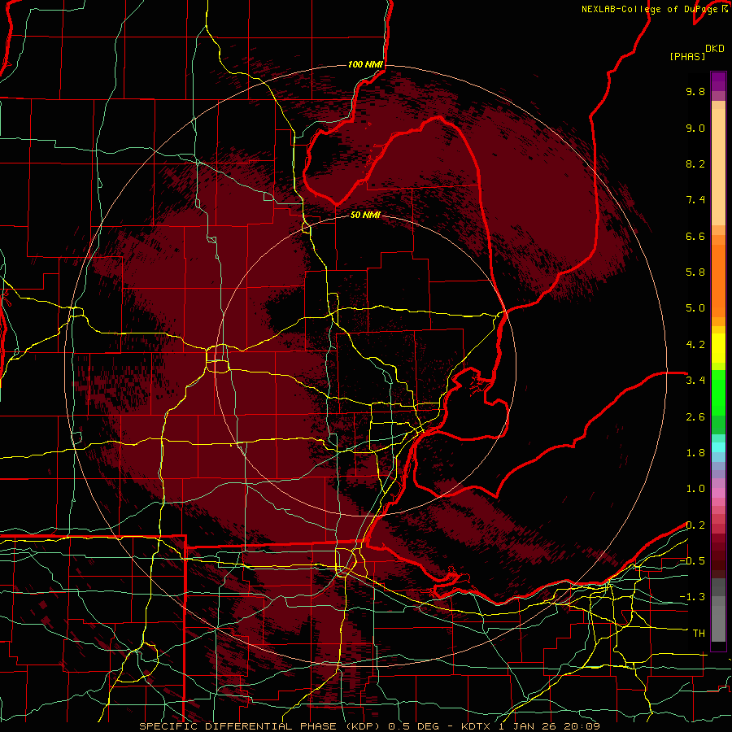This screenshot has height=732, width=732.
Task: Click the "4.2" value on the color scale
Action: pyautogui.click(x=695, y=345)
